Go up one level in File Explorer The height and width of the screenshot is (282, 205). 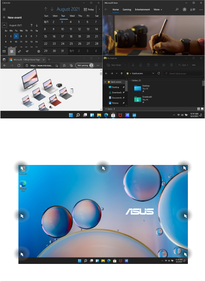click(x=122, y=73)
